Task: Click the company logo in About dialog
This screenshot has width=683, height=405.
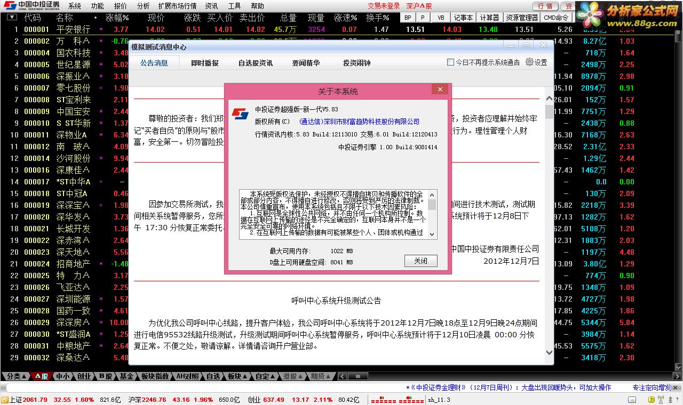Action: (240, 114)
